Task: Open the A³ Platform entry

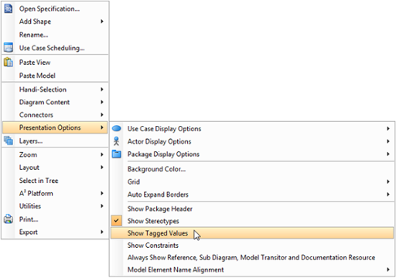Action: [x=55, y=193]
